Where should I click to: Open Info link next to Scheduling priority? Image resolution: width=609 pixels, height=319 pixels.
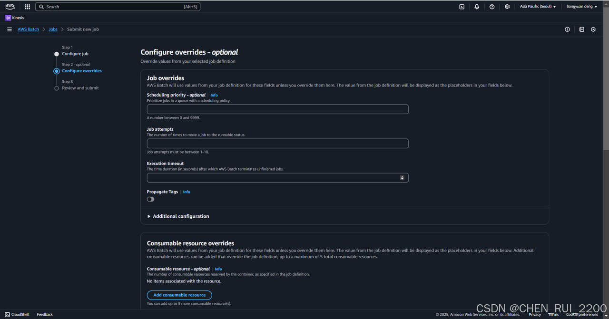pyautogui.click(x=214, y=95)
